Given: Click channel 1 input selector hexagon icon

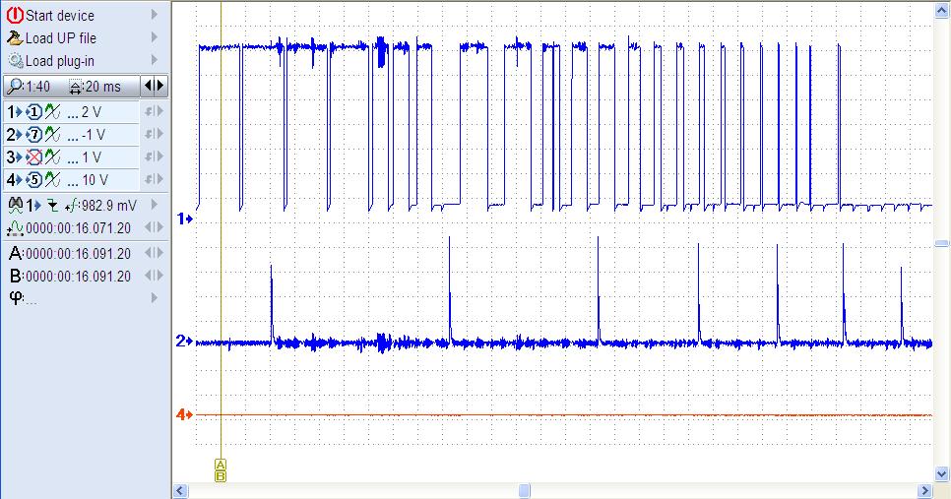Looking at the screenshot, I should click(x=34, y=111).
